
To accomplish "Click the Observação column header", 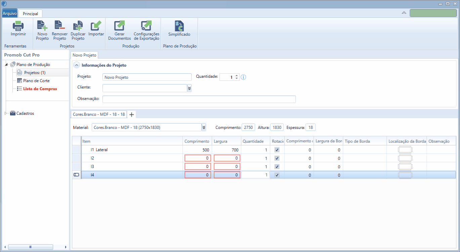I will (441, 141).
